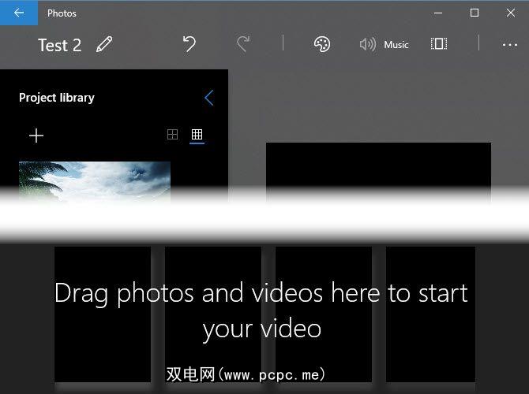Select the first empty storyboard slot
529x394 pixels.
coord(103,314)
